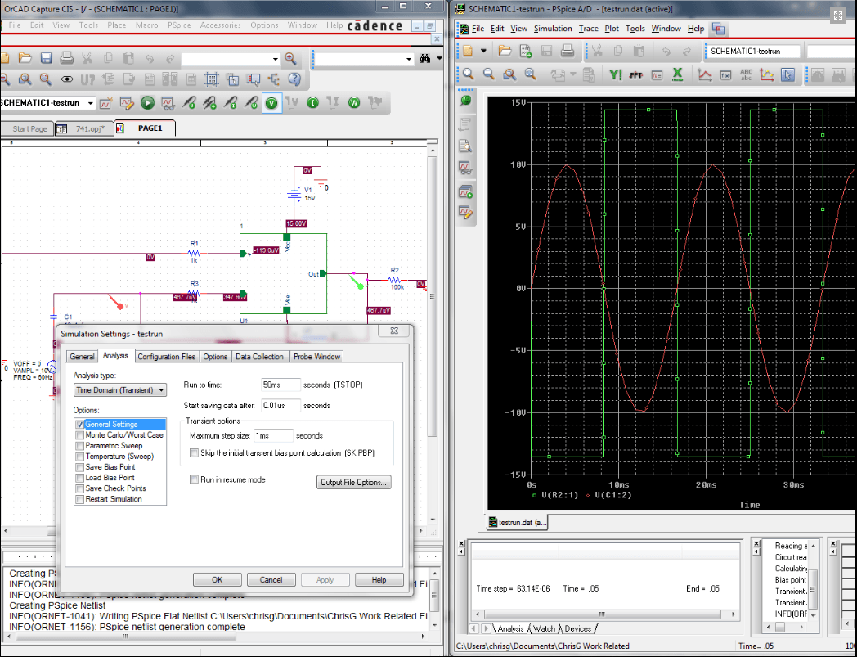Open the Trace menu in PSpice
The width and height of the screenshot is (857, 657).
pos(589,29)
